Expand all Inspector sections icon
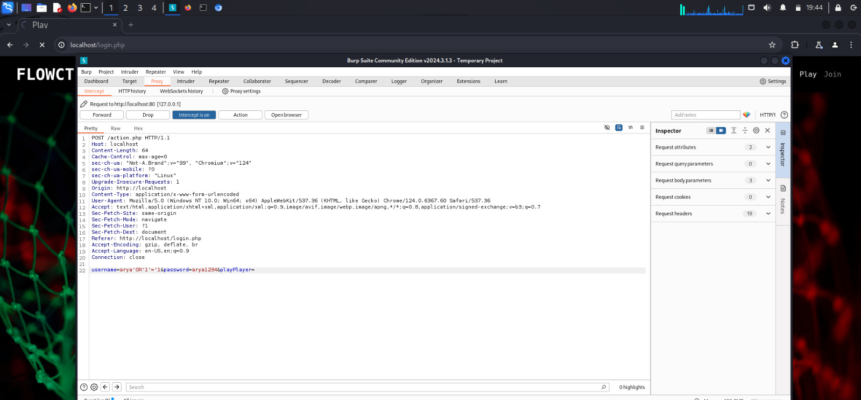Viewport: 861px width, 400px height. (733, 130)
